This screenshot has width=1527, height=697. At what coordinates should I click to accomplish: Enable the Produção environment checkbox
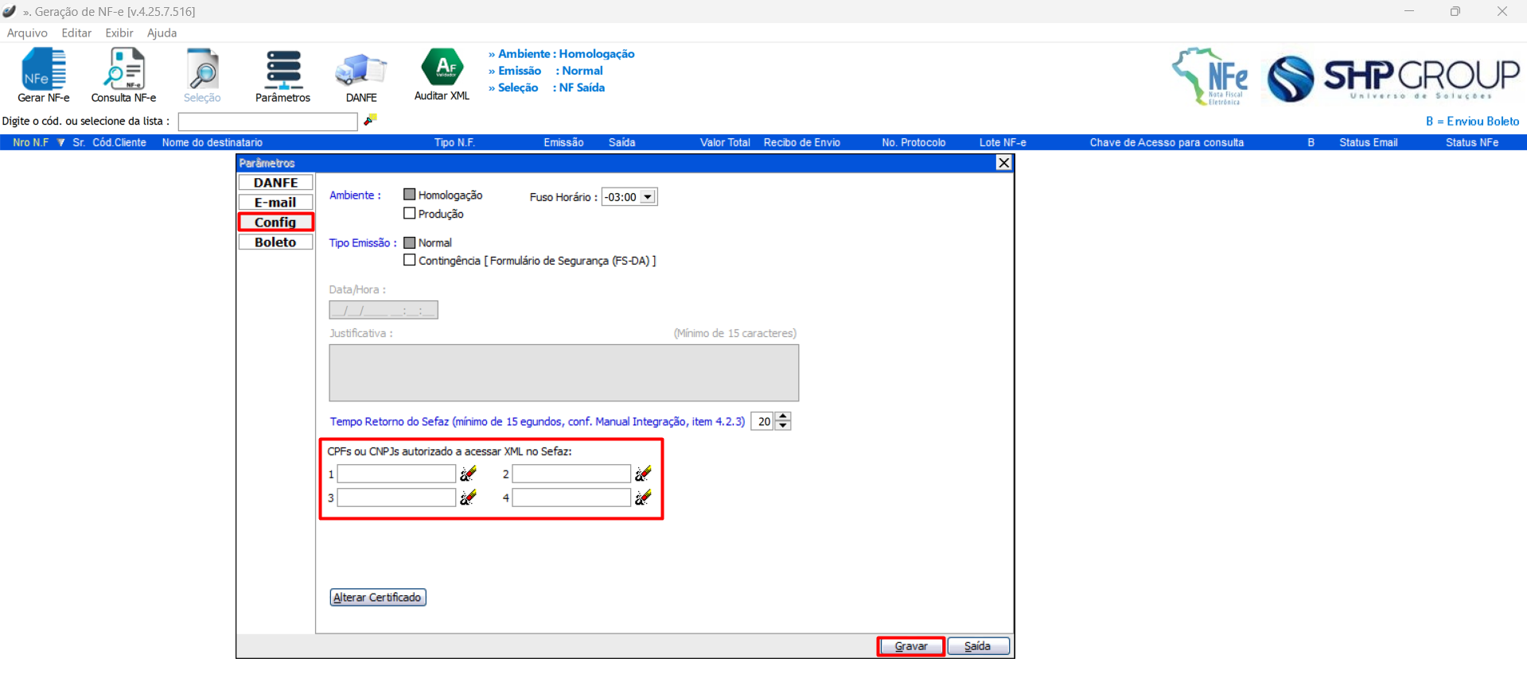tap(410, 214)
